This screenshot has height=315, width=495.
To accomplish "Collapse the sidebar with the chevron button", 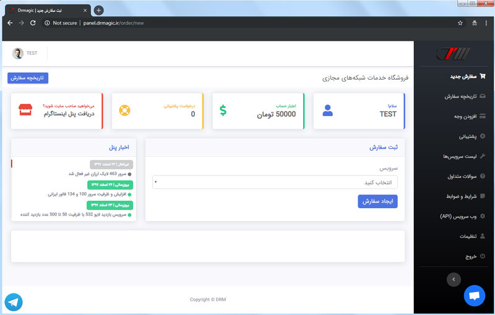I will coord(454,279).
